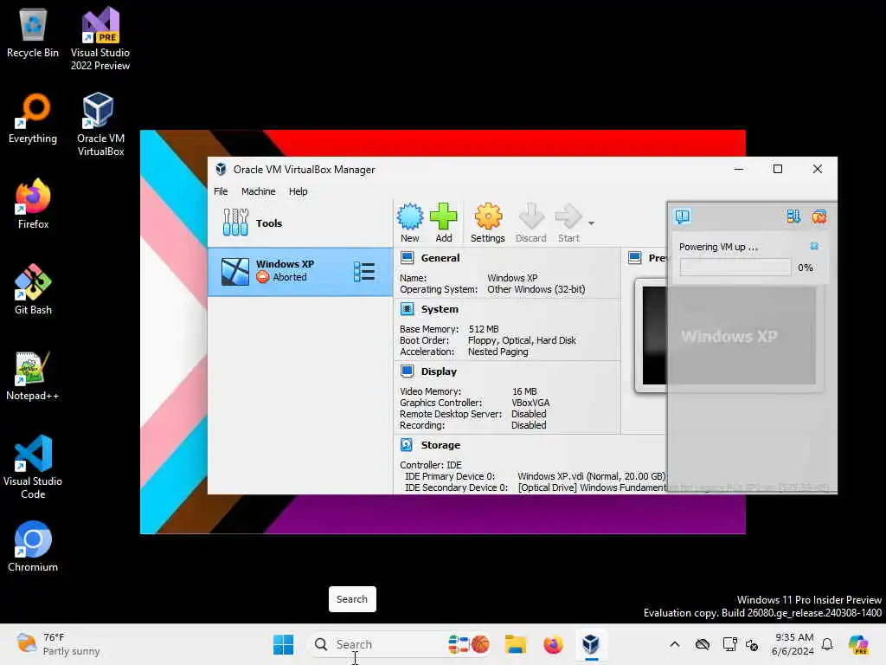This screenshot has width=886, height=665.
Task: Click the Preview section icon
Action: click(635, 258)
